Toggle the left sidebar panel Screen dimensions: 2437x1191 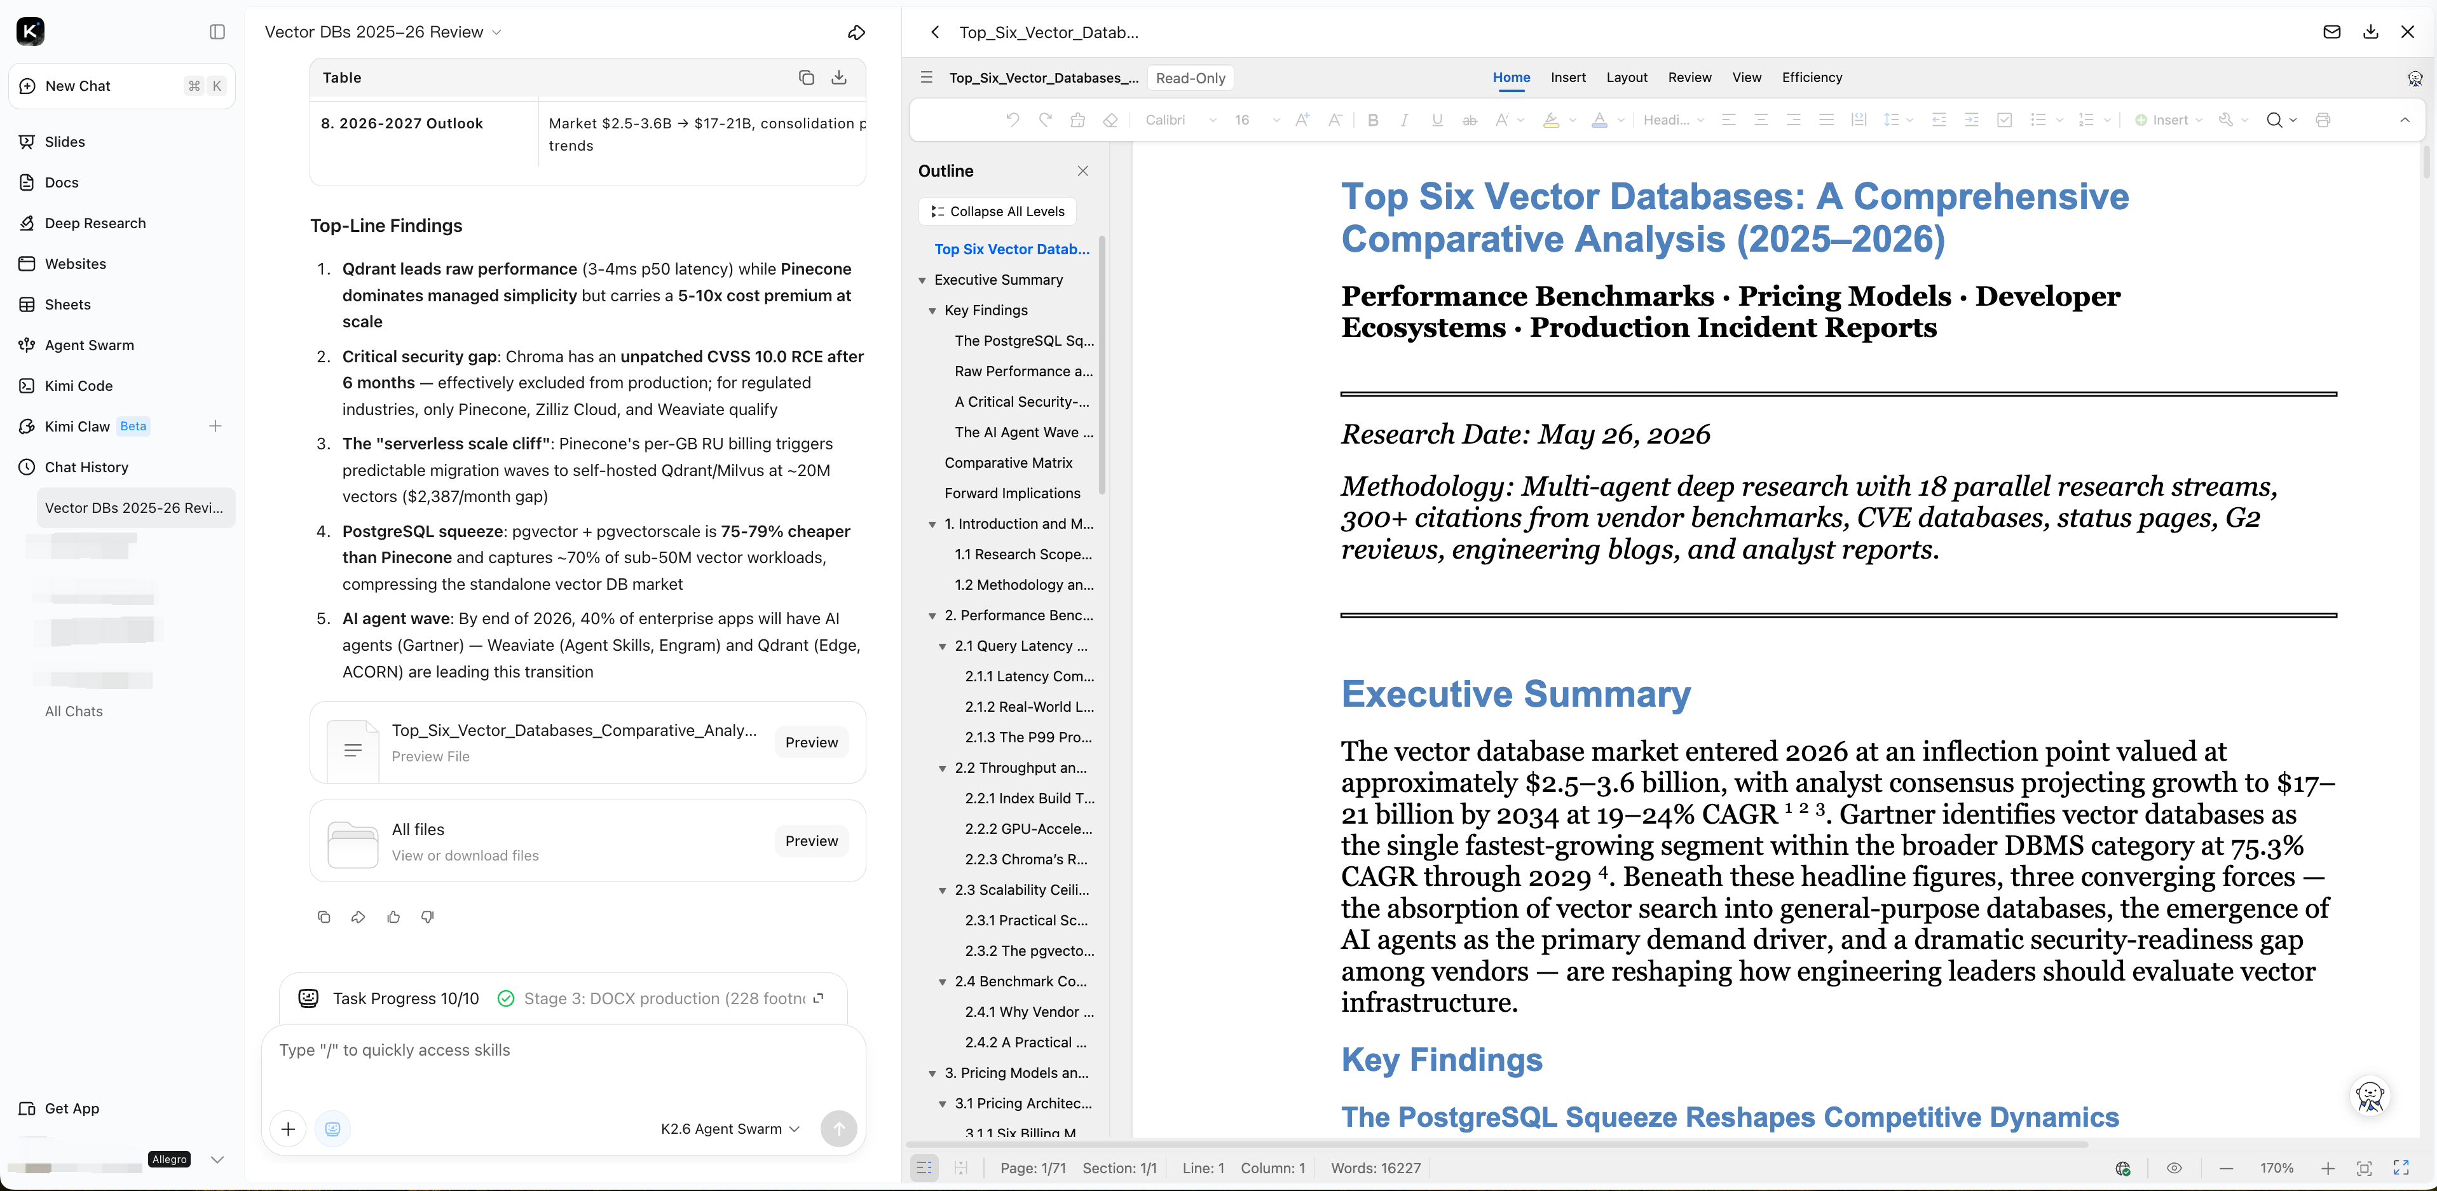tap(217, 32)
